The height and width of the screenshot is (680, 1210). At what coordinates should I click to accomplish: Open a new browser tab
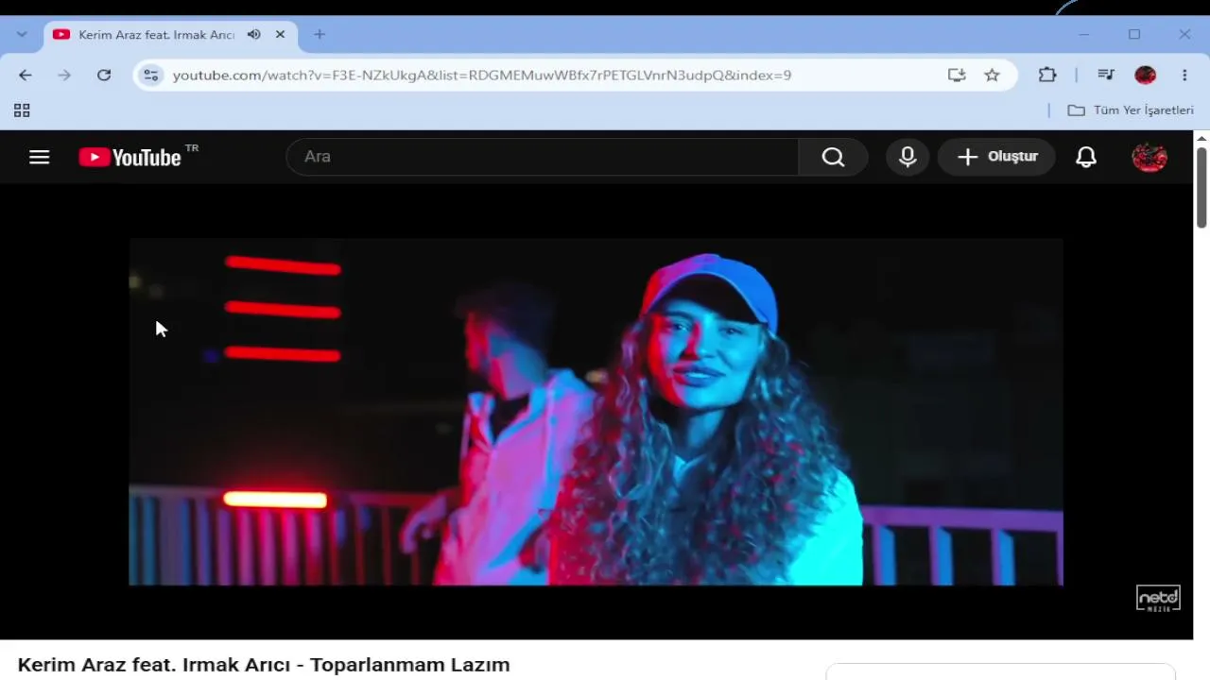coord(320,35)
